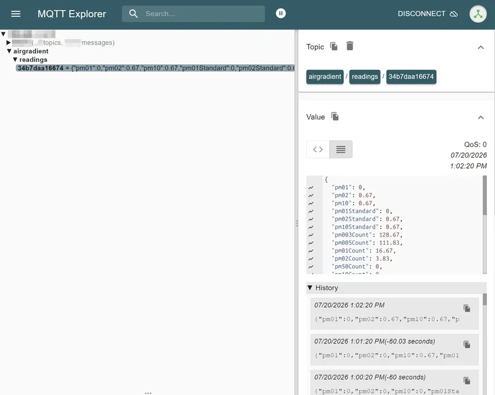495x395 pixels.
Task: Click the MQTT Explorer title
Action: pyautogui.click(x=72, y=14)
